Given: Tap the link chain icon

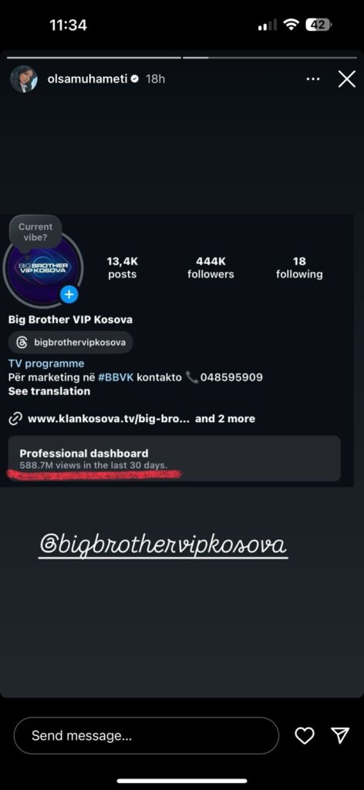Looking at the screenshot, I should coord(15,419).
